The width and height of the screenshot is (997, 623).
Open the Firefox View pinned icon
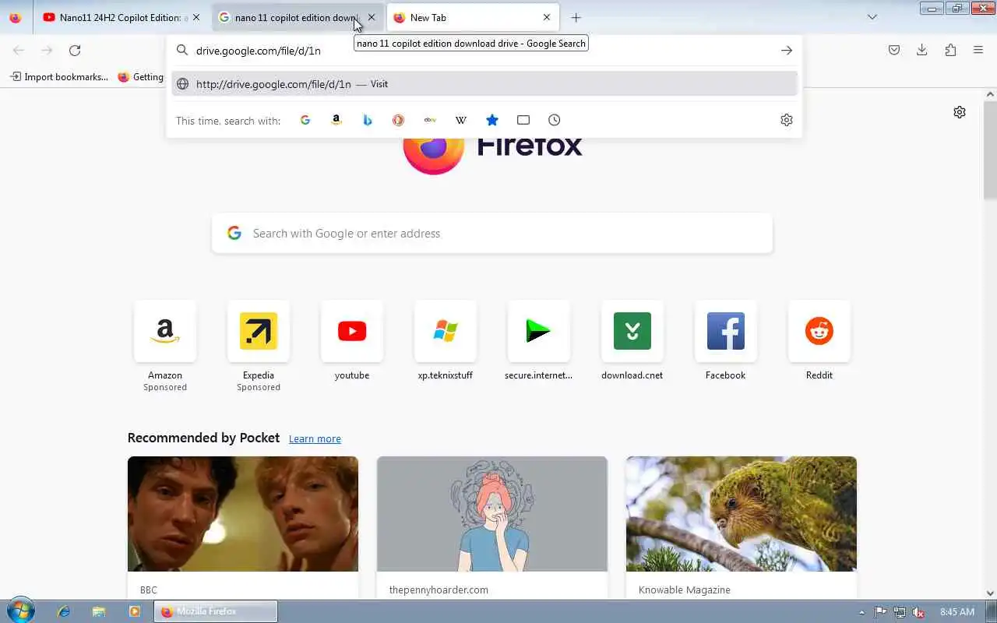pyautogui.click(x=15, y=17)
